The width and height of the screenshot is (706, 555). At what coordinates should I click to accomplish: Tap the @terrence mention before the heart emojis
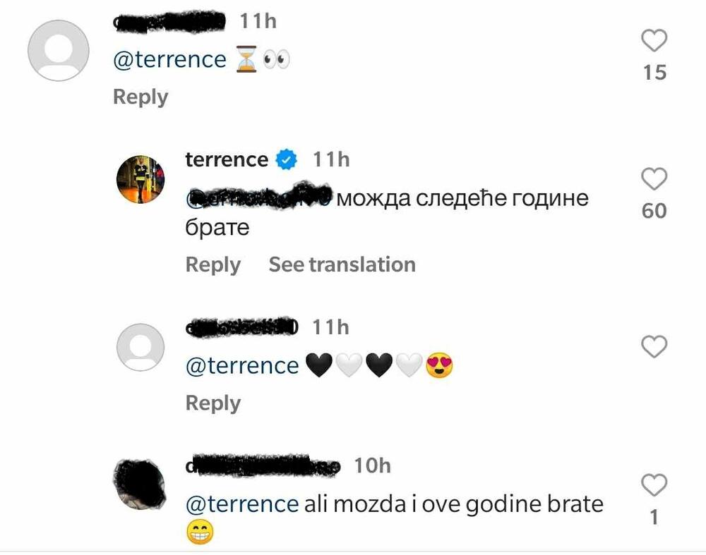click(241, 366)
